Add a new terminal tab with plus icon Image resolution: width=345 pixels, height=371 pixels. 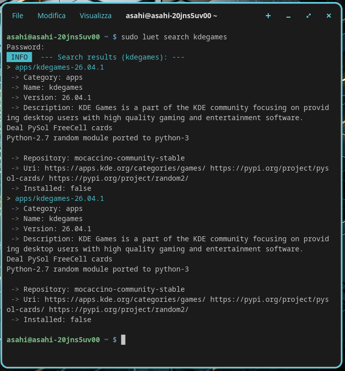(268, 16)
